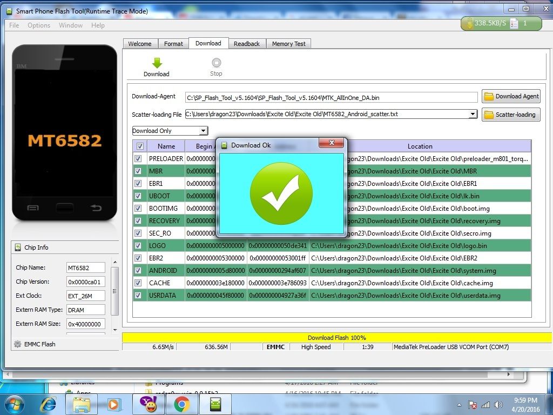Open Internet Explorer from the taskbar

49,404
